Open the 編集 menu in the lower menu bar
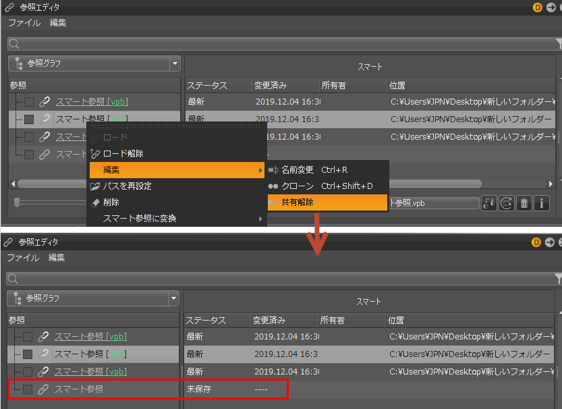The image size is (562, 409). pos(56,257)
